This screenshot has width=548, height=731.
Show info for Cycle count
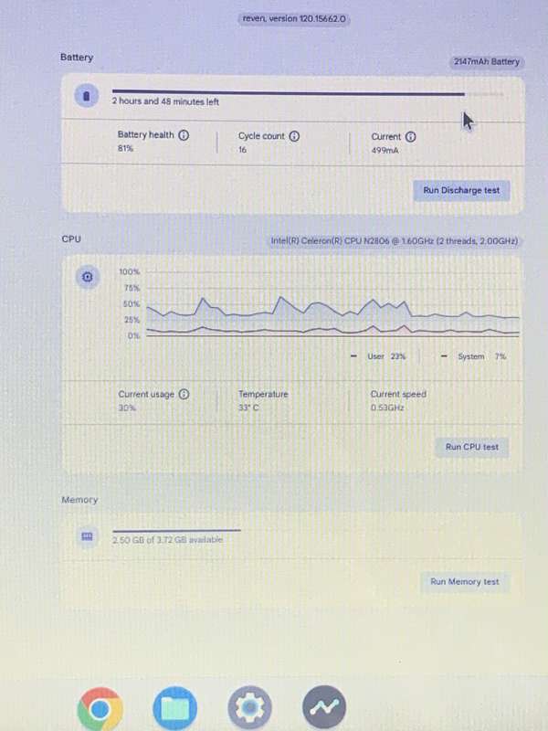click(x=294, y=136)
